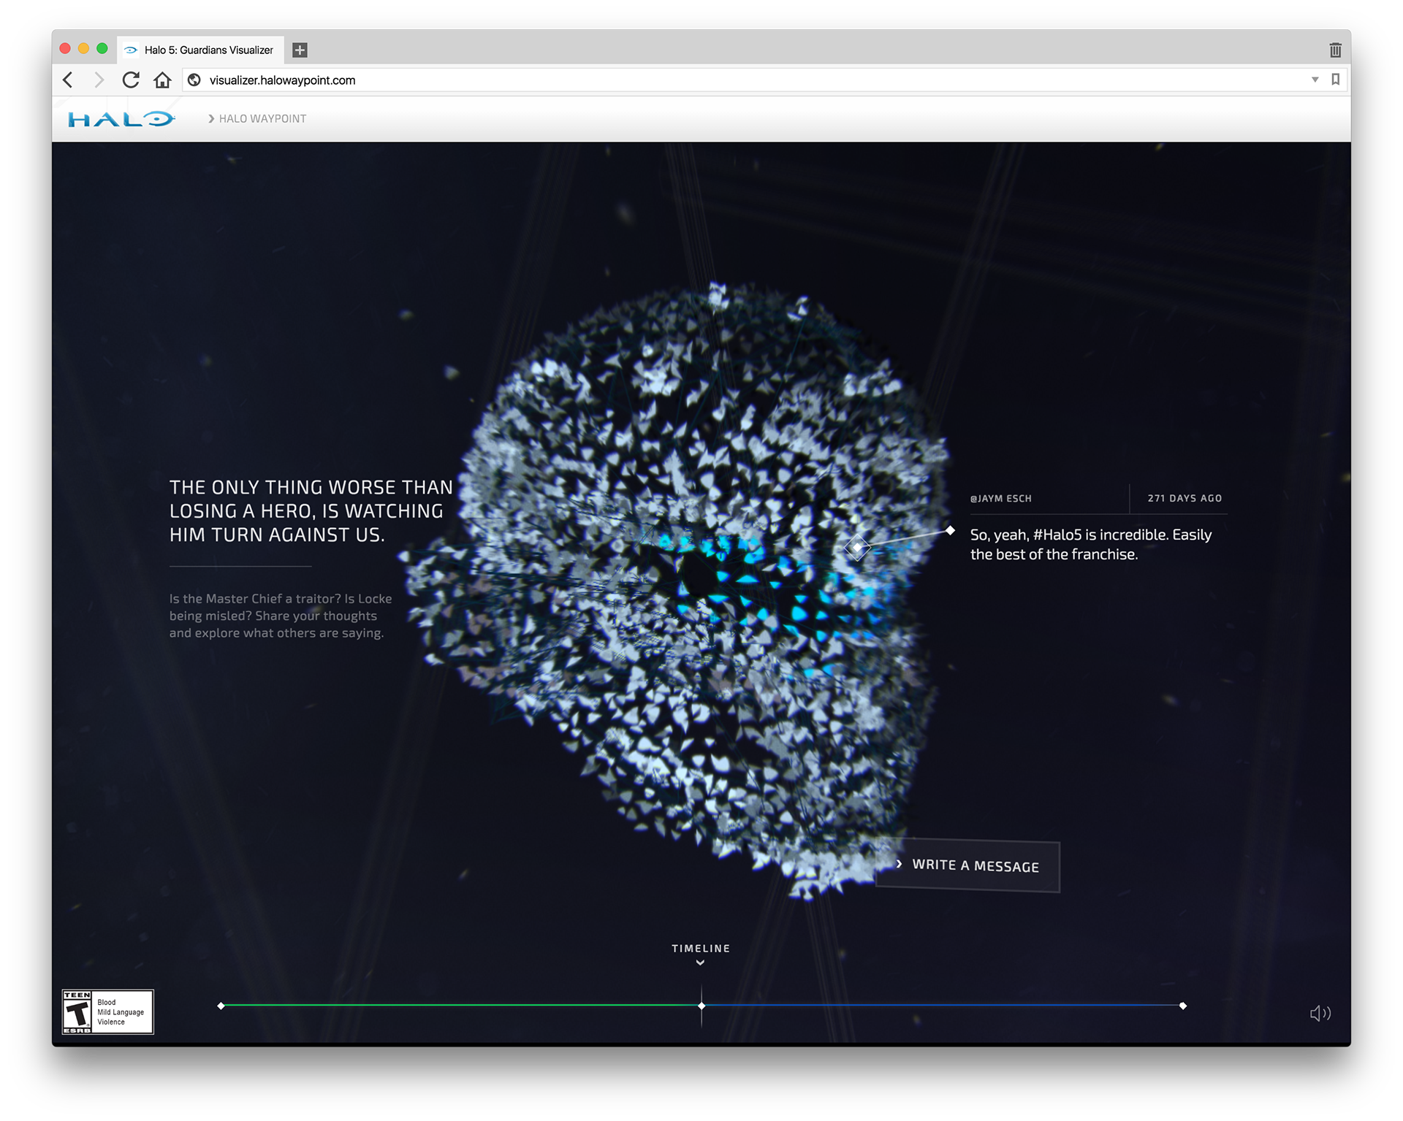
Task: Click the timeline's center diamond handle
Action: tap(701, 1006)
